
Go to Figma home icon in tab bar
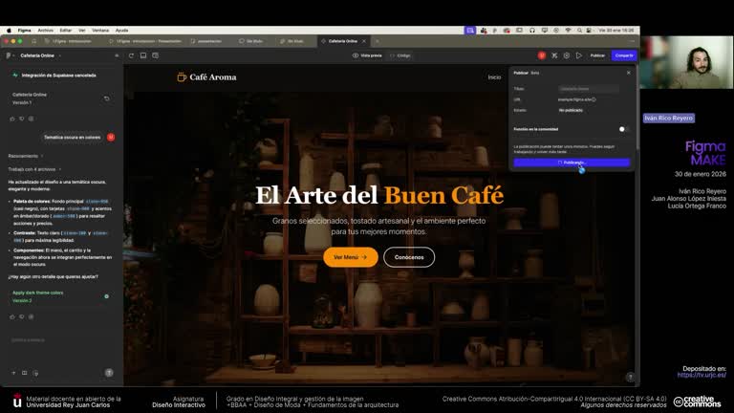click(x=33, y=41)
